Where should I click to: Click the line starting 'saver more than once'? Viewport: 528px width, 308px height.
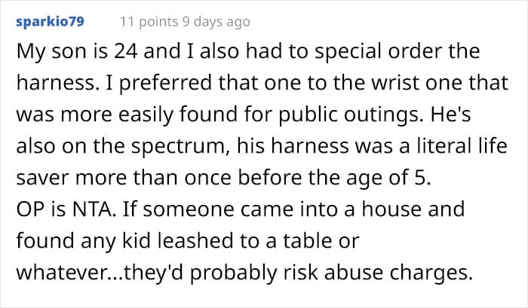tap(223, 178)
